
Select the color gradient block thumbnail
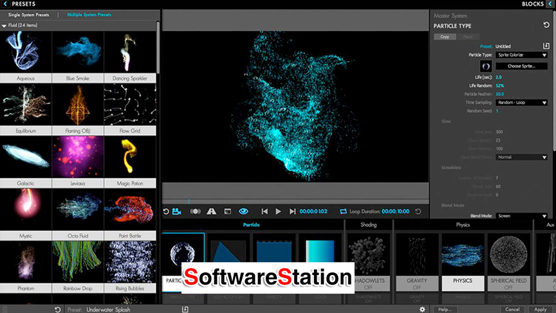pos(320,251)
